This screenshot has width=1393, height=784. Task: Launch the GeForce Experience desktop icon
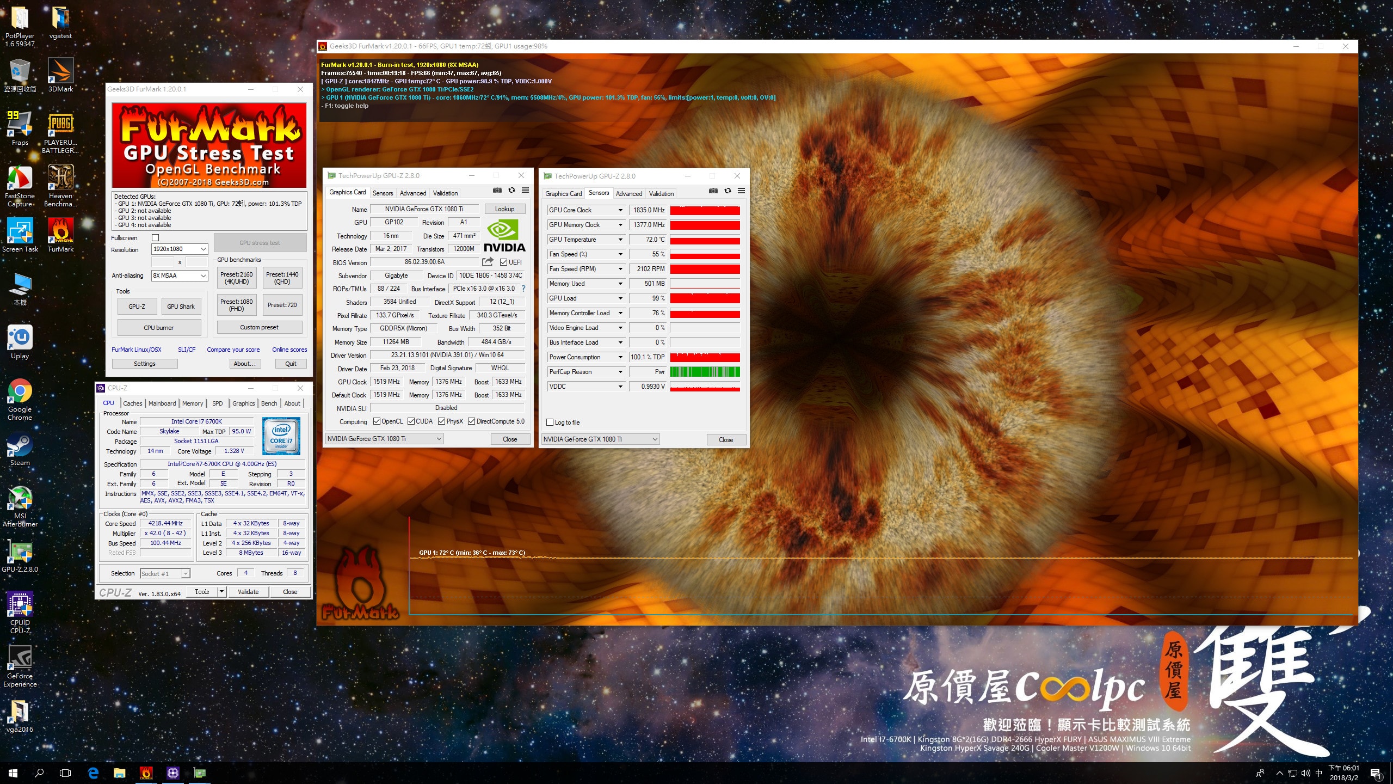pyautogui.click(x=20, y=666)
